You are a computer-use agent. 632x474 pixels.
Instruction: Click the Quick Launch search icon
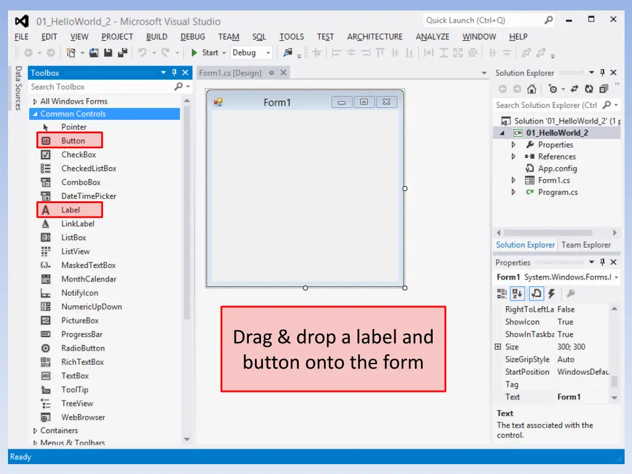[x=549, y=20]
